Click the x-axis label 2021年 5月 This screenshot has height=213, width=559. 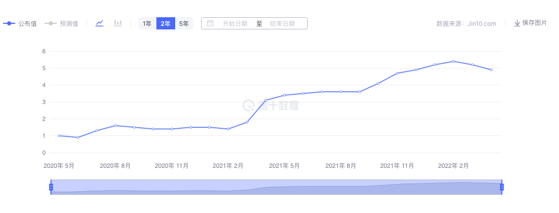[284, 166]
